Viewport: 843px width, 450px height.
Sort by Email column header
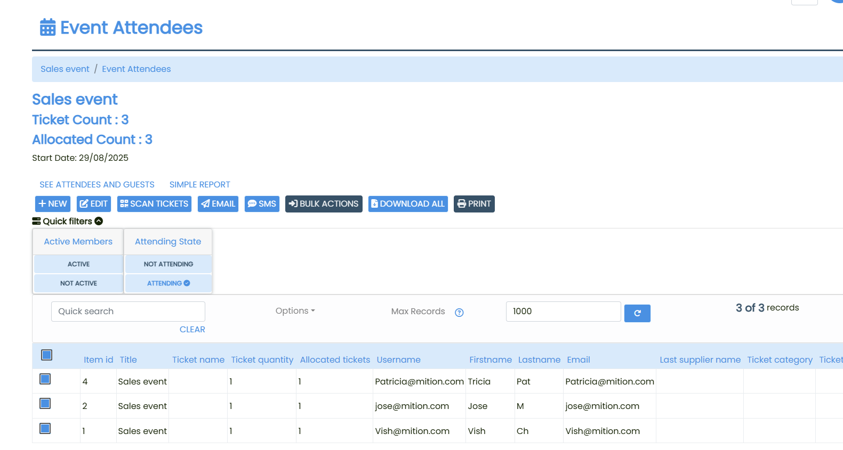point(579,360)
